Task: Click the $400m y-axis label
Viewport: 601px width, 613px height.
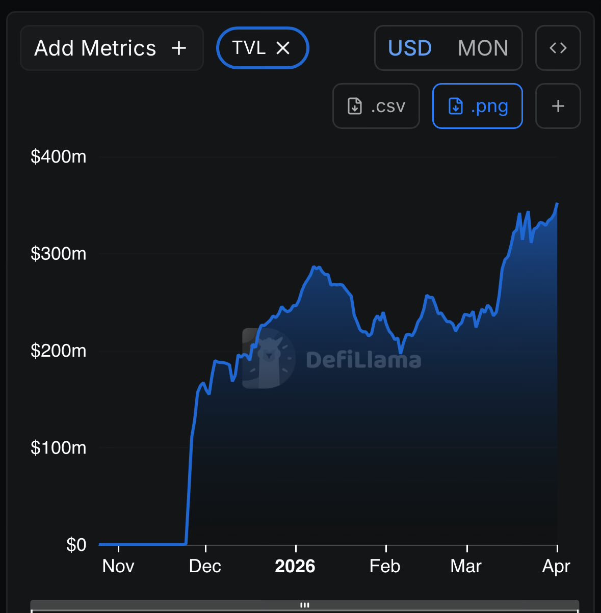Action: 59,156
